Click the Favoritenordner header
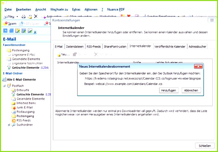This screenshot has width=218, height=152. coord(14,45)
